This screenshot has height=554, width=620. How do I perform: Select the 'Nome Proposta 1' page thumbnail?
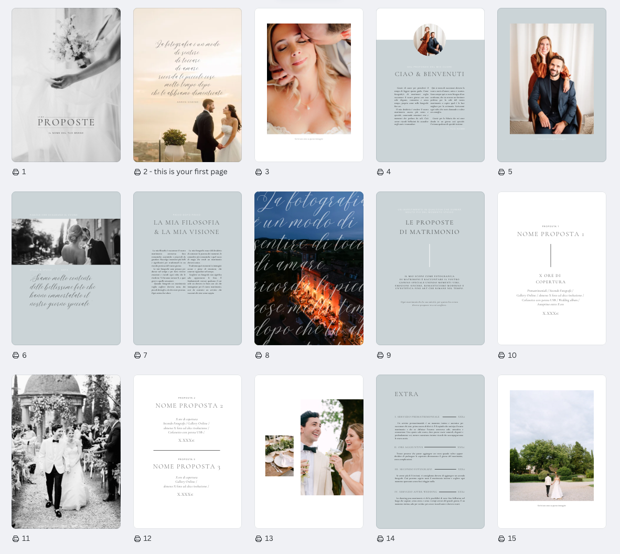pyautogui.click(x=551, y=268)
